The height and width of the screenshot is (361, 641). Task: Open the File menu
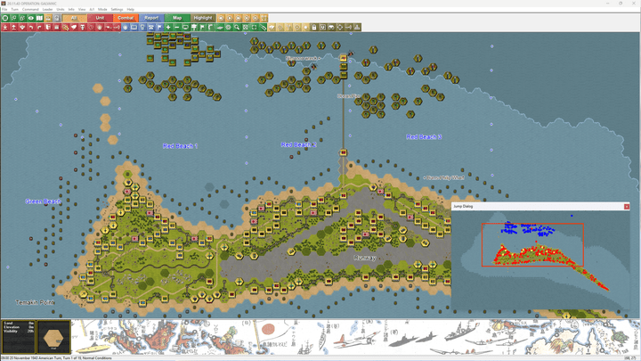coord(4,9)
